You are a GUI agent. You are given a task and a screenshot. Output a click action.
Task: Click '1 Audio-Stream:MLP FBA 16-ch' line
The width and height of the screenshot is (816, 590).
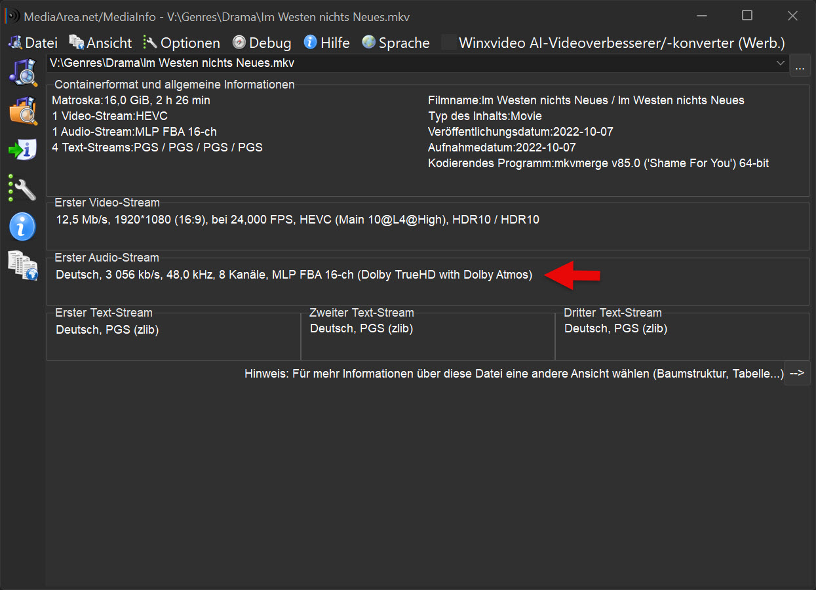[134, 132]
